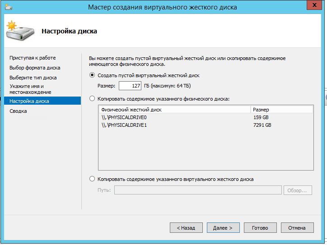Image resolution: width=327 pixels, height=245 pixels.
Task: Click the disk size input field
Action: (x=130, y=86)
